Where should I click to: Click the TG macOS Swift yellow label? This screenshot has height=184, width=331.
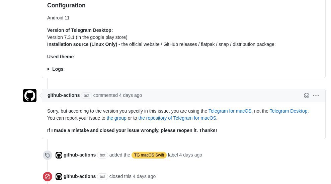click(x=149, y=155)
